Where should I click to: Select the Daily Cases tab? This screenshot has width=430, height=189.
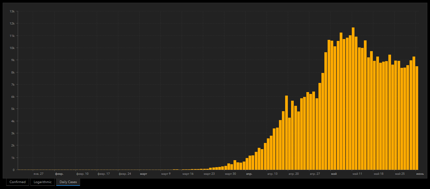(68, 182)
